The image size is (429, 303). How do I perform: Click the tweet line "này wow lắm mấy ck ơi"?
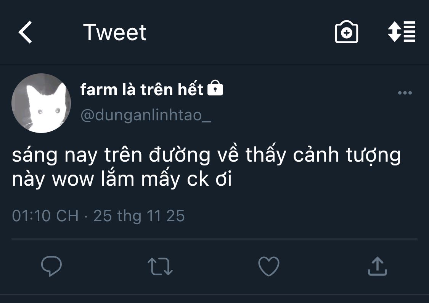click(122, 180)
